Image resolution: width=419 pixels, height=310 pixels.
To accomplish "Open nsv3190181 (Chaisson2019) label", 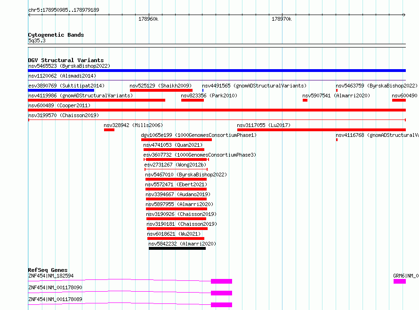I will (x=182, y=224).
